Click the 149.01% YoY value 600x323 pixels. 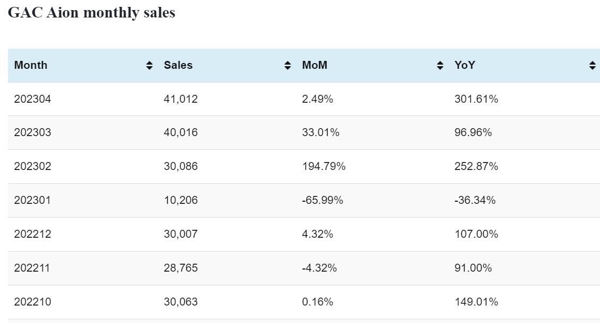tap(476, 302)
